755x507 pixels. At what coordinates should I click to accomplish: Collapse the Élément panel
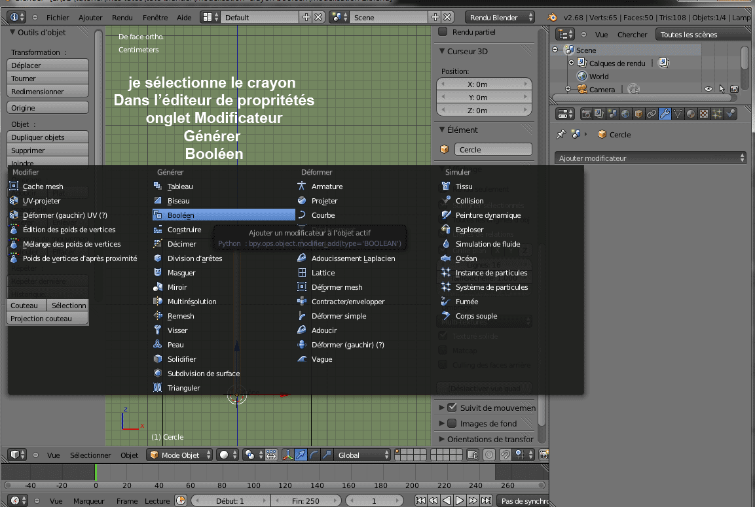[442, 130]
